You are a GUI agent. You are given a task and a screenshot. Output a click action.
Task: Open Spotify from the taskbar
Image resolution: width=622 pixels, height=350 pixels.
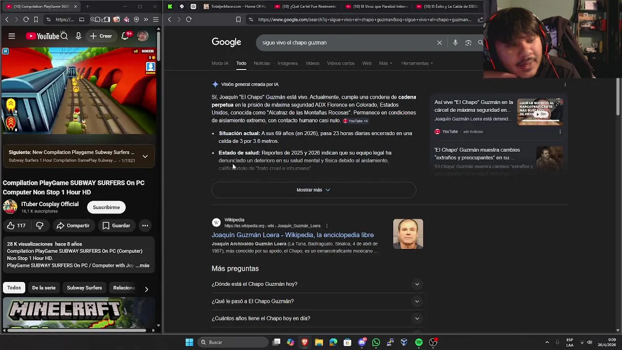[419, 342]
